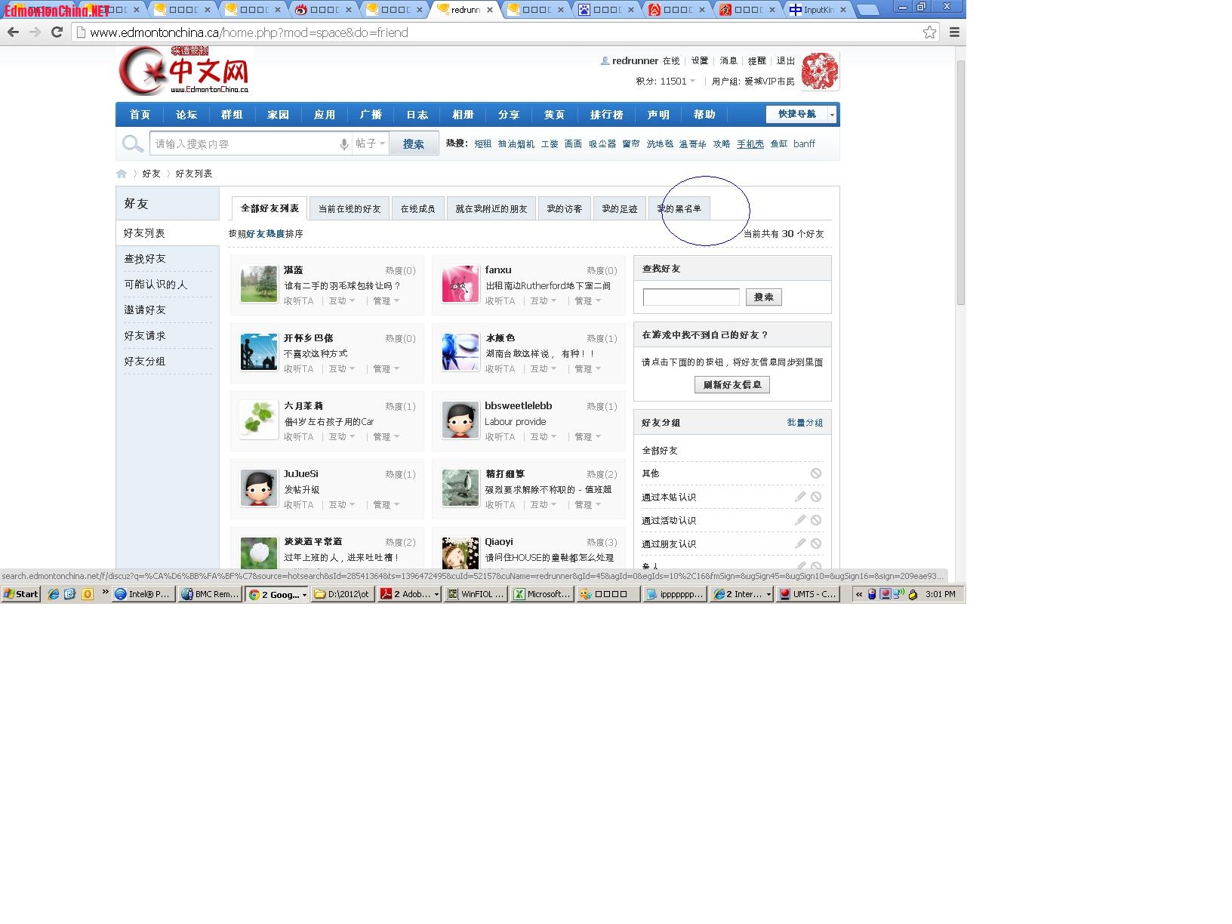Click the home icon in the breadcrumb

pyautogui.click(x=122, y=174)
